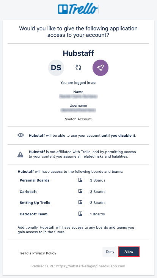157x278 pixels.
Task: Click the sync arrows icon between avatars
Action: [x=78, y=68]
